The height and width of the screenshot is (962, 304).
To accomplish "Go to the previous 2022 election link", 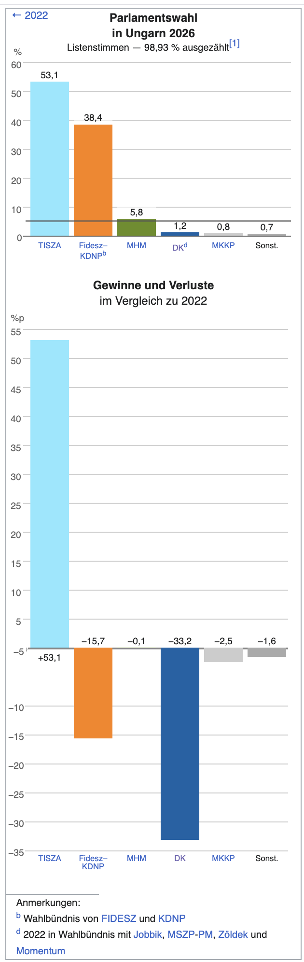I will 30,15.
